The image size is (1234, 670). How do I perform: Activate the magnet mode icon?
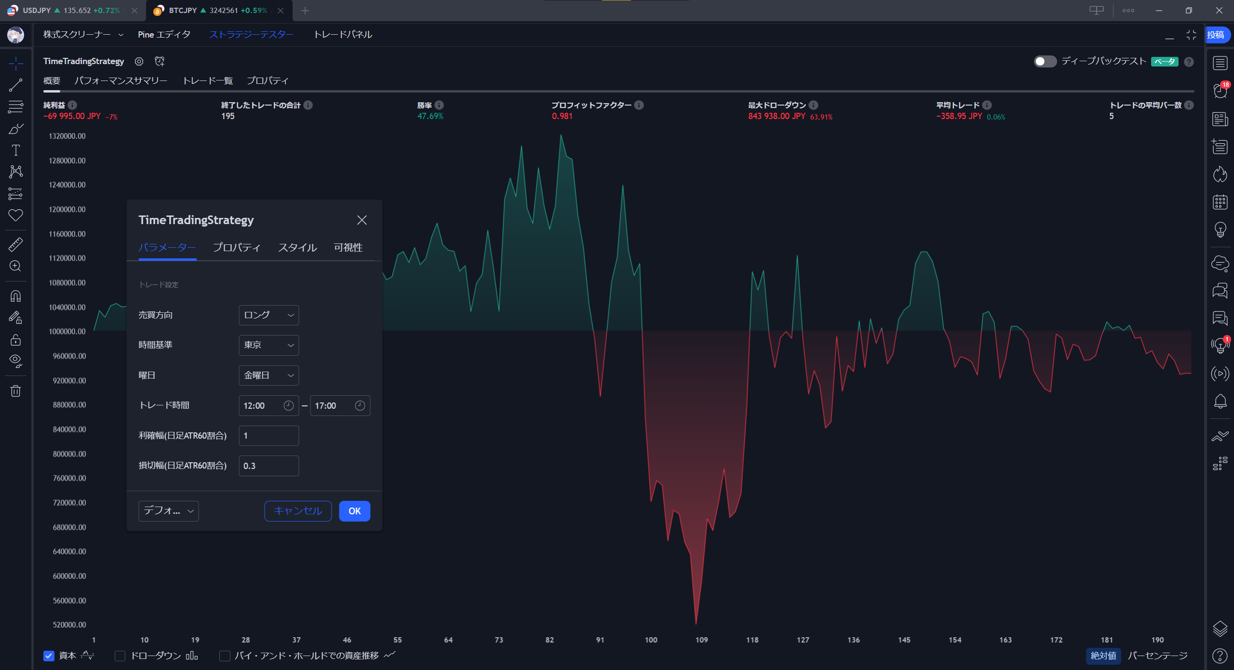pos(15,296)
